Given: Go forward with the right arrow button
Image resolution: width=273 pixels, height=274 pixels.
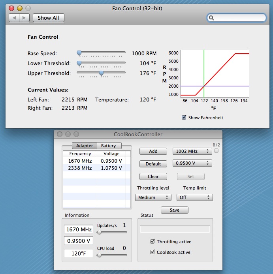Looking at the screenshot, I should point(24,18).
